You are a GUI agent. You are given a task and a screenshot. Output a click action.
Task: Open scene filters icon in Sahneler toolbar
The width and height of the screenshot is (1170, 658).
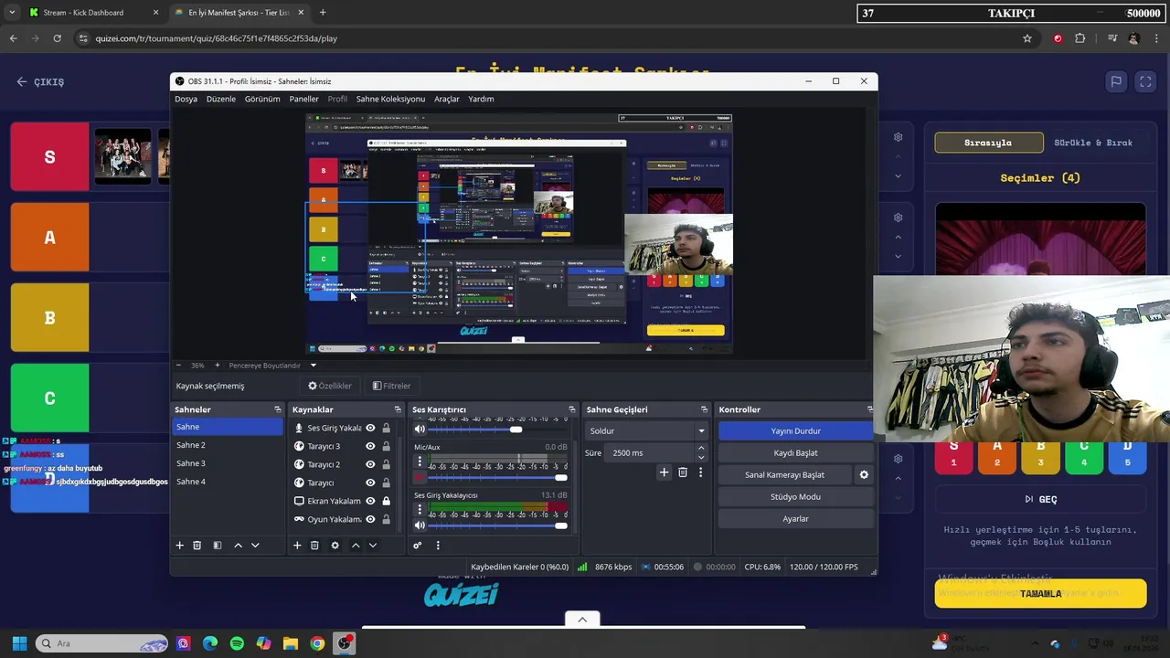(218, 546)
